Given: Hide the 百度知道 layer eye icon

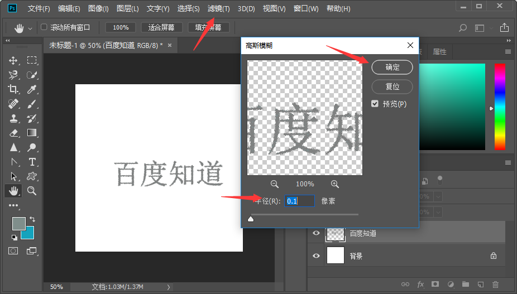Looking at the screenshot, I should click(x=316, y=233).
